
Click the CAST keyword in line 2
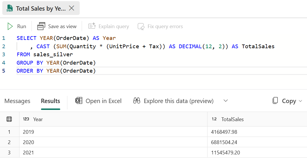(43, 46)
